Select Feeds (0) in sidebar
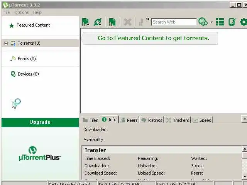247x185 pixels. click(40, 59)
